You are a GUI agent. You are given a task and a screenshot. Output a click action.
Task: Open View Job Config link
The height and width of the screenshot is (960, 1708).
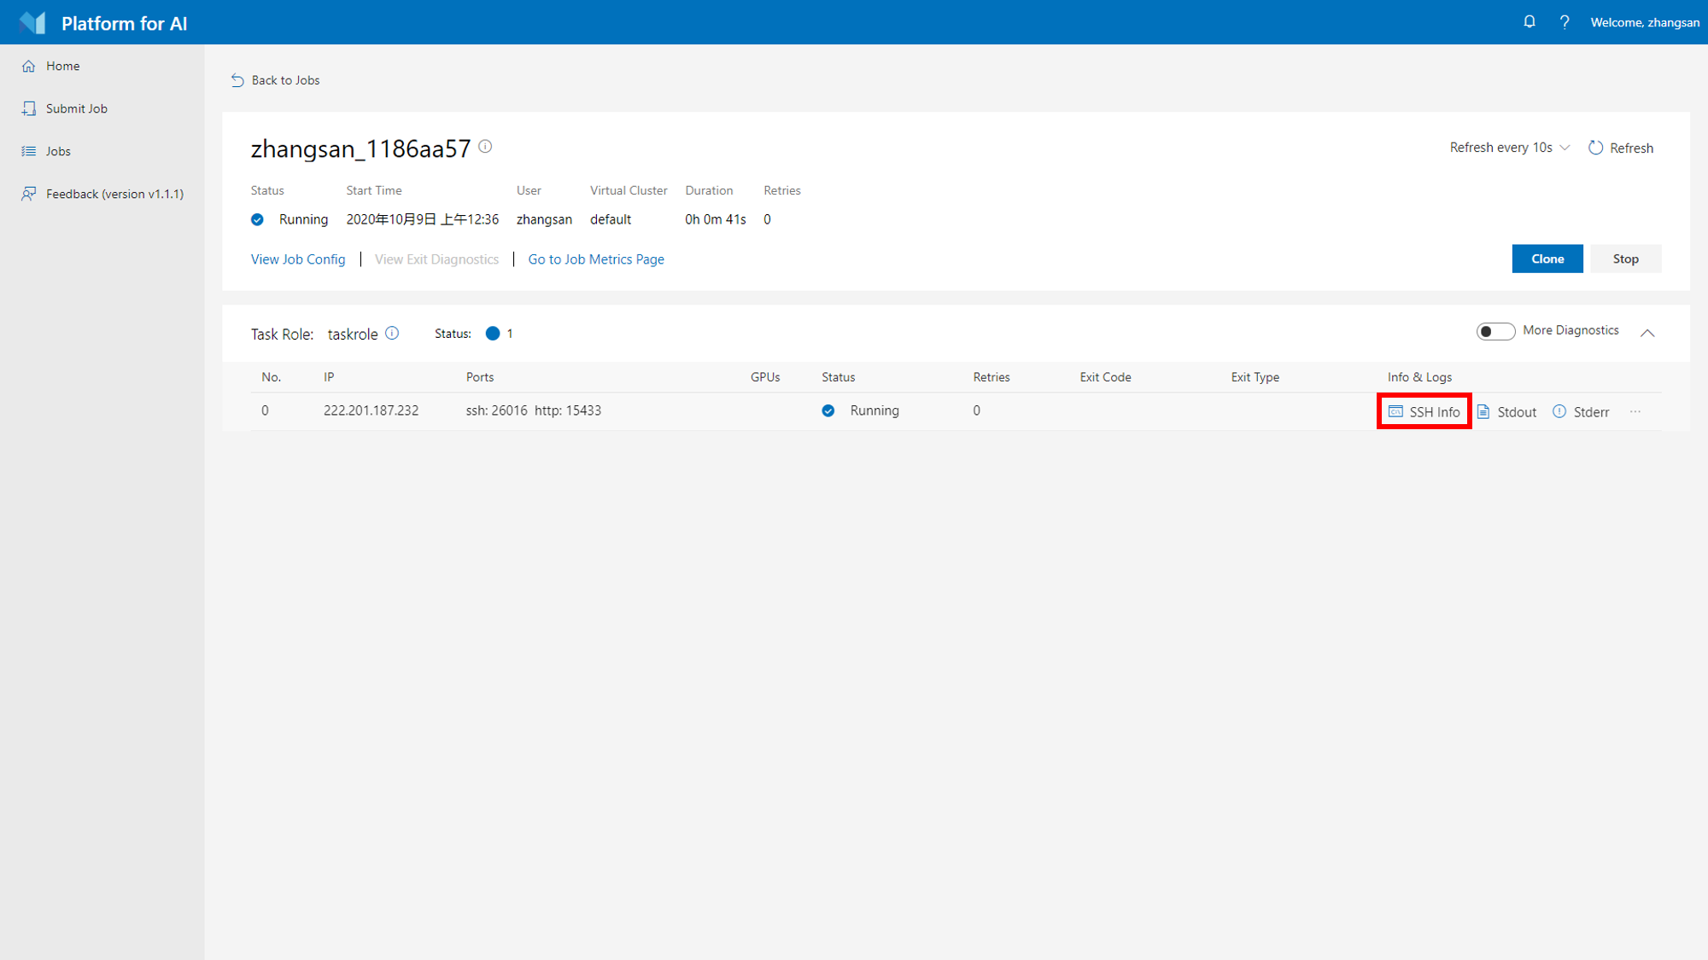(298, 259)
